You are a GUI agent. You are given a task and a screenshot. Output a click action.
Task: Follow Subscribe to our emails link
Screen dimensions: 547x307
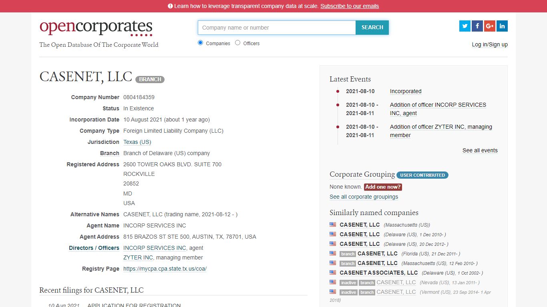pos(350,6)
